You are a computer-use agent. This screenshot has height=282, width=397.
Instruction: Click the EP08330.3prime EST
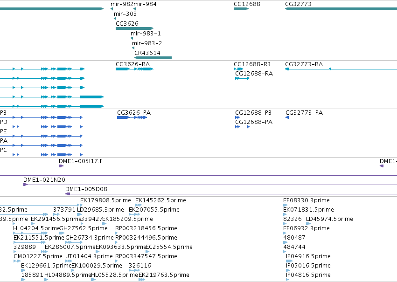coord(285,205)
